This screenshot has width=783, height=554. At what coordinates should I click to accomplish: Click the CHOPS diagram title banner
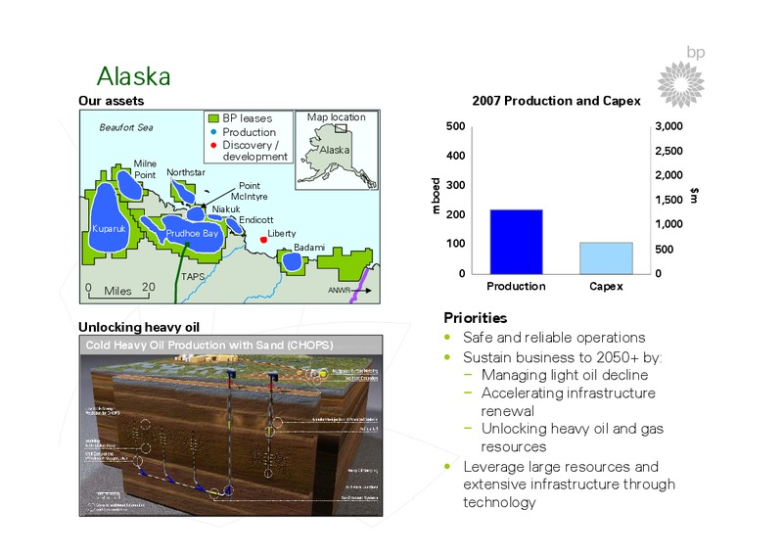click(x=231, y=346)
